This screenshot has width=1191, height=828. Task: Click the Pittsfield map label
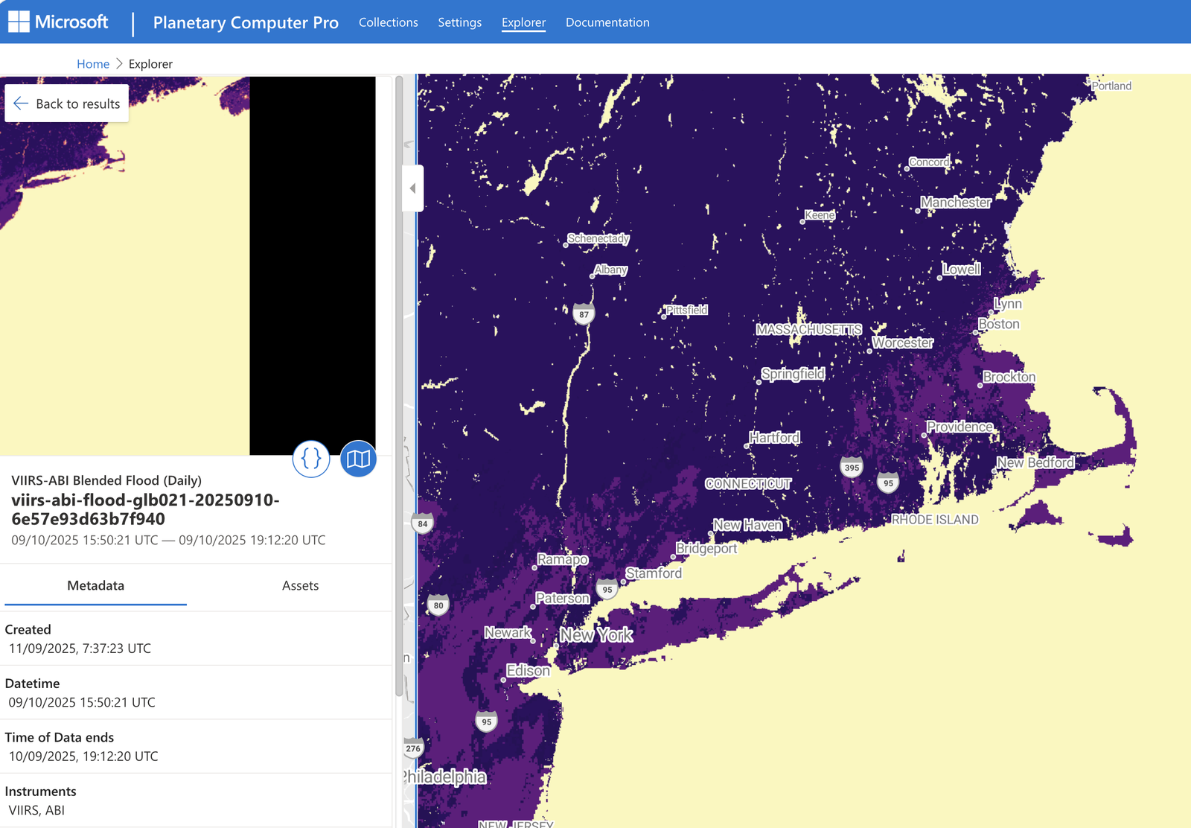[686, 310]
